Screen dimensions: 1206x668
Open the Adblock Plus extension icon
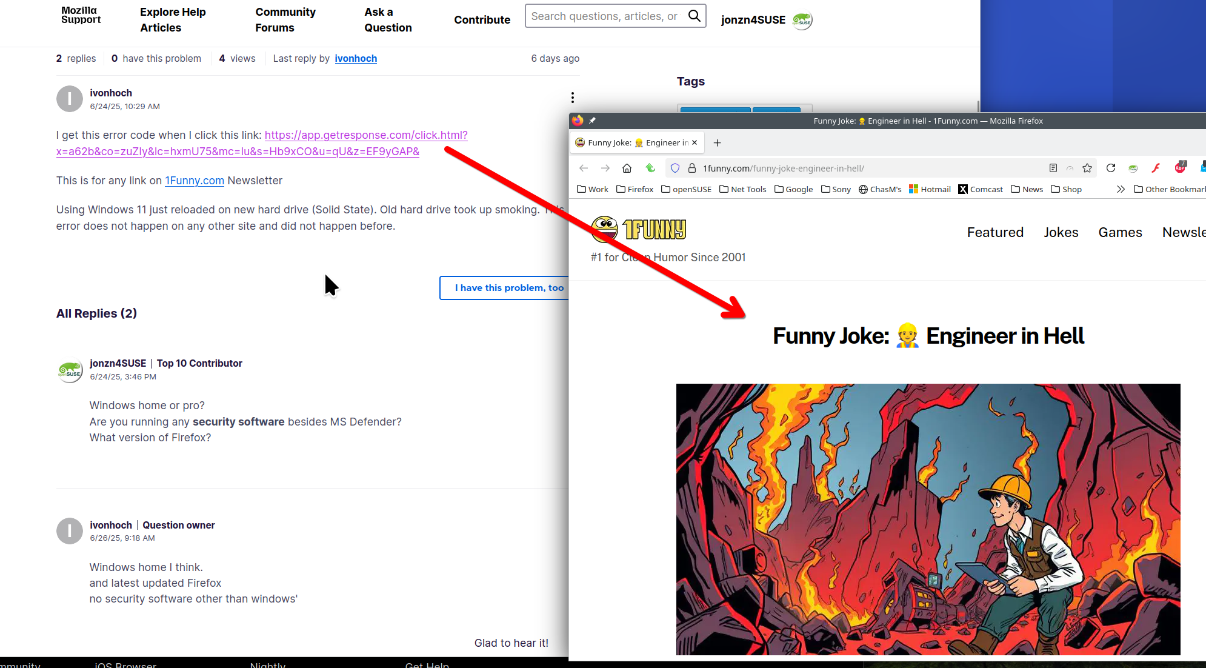pyautogui.click(x=1180, y=167)
